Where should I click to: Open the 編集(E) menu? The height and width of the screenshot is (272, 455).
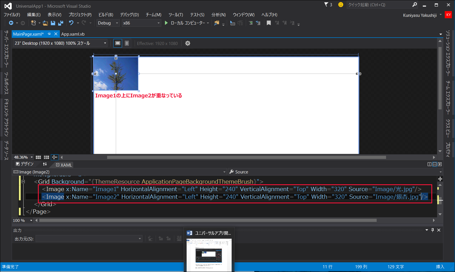pos(34,15)
